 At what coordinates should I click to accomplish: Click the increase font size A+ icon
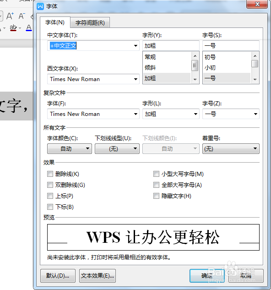10,16
